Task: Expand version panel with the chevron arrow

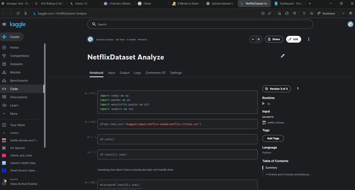Action: 298,88
